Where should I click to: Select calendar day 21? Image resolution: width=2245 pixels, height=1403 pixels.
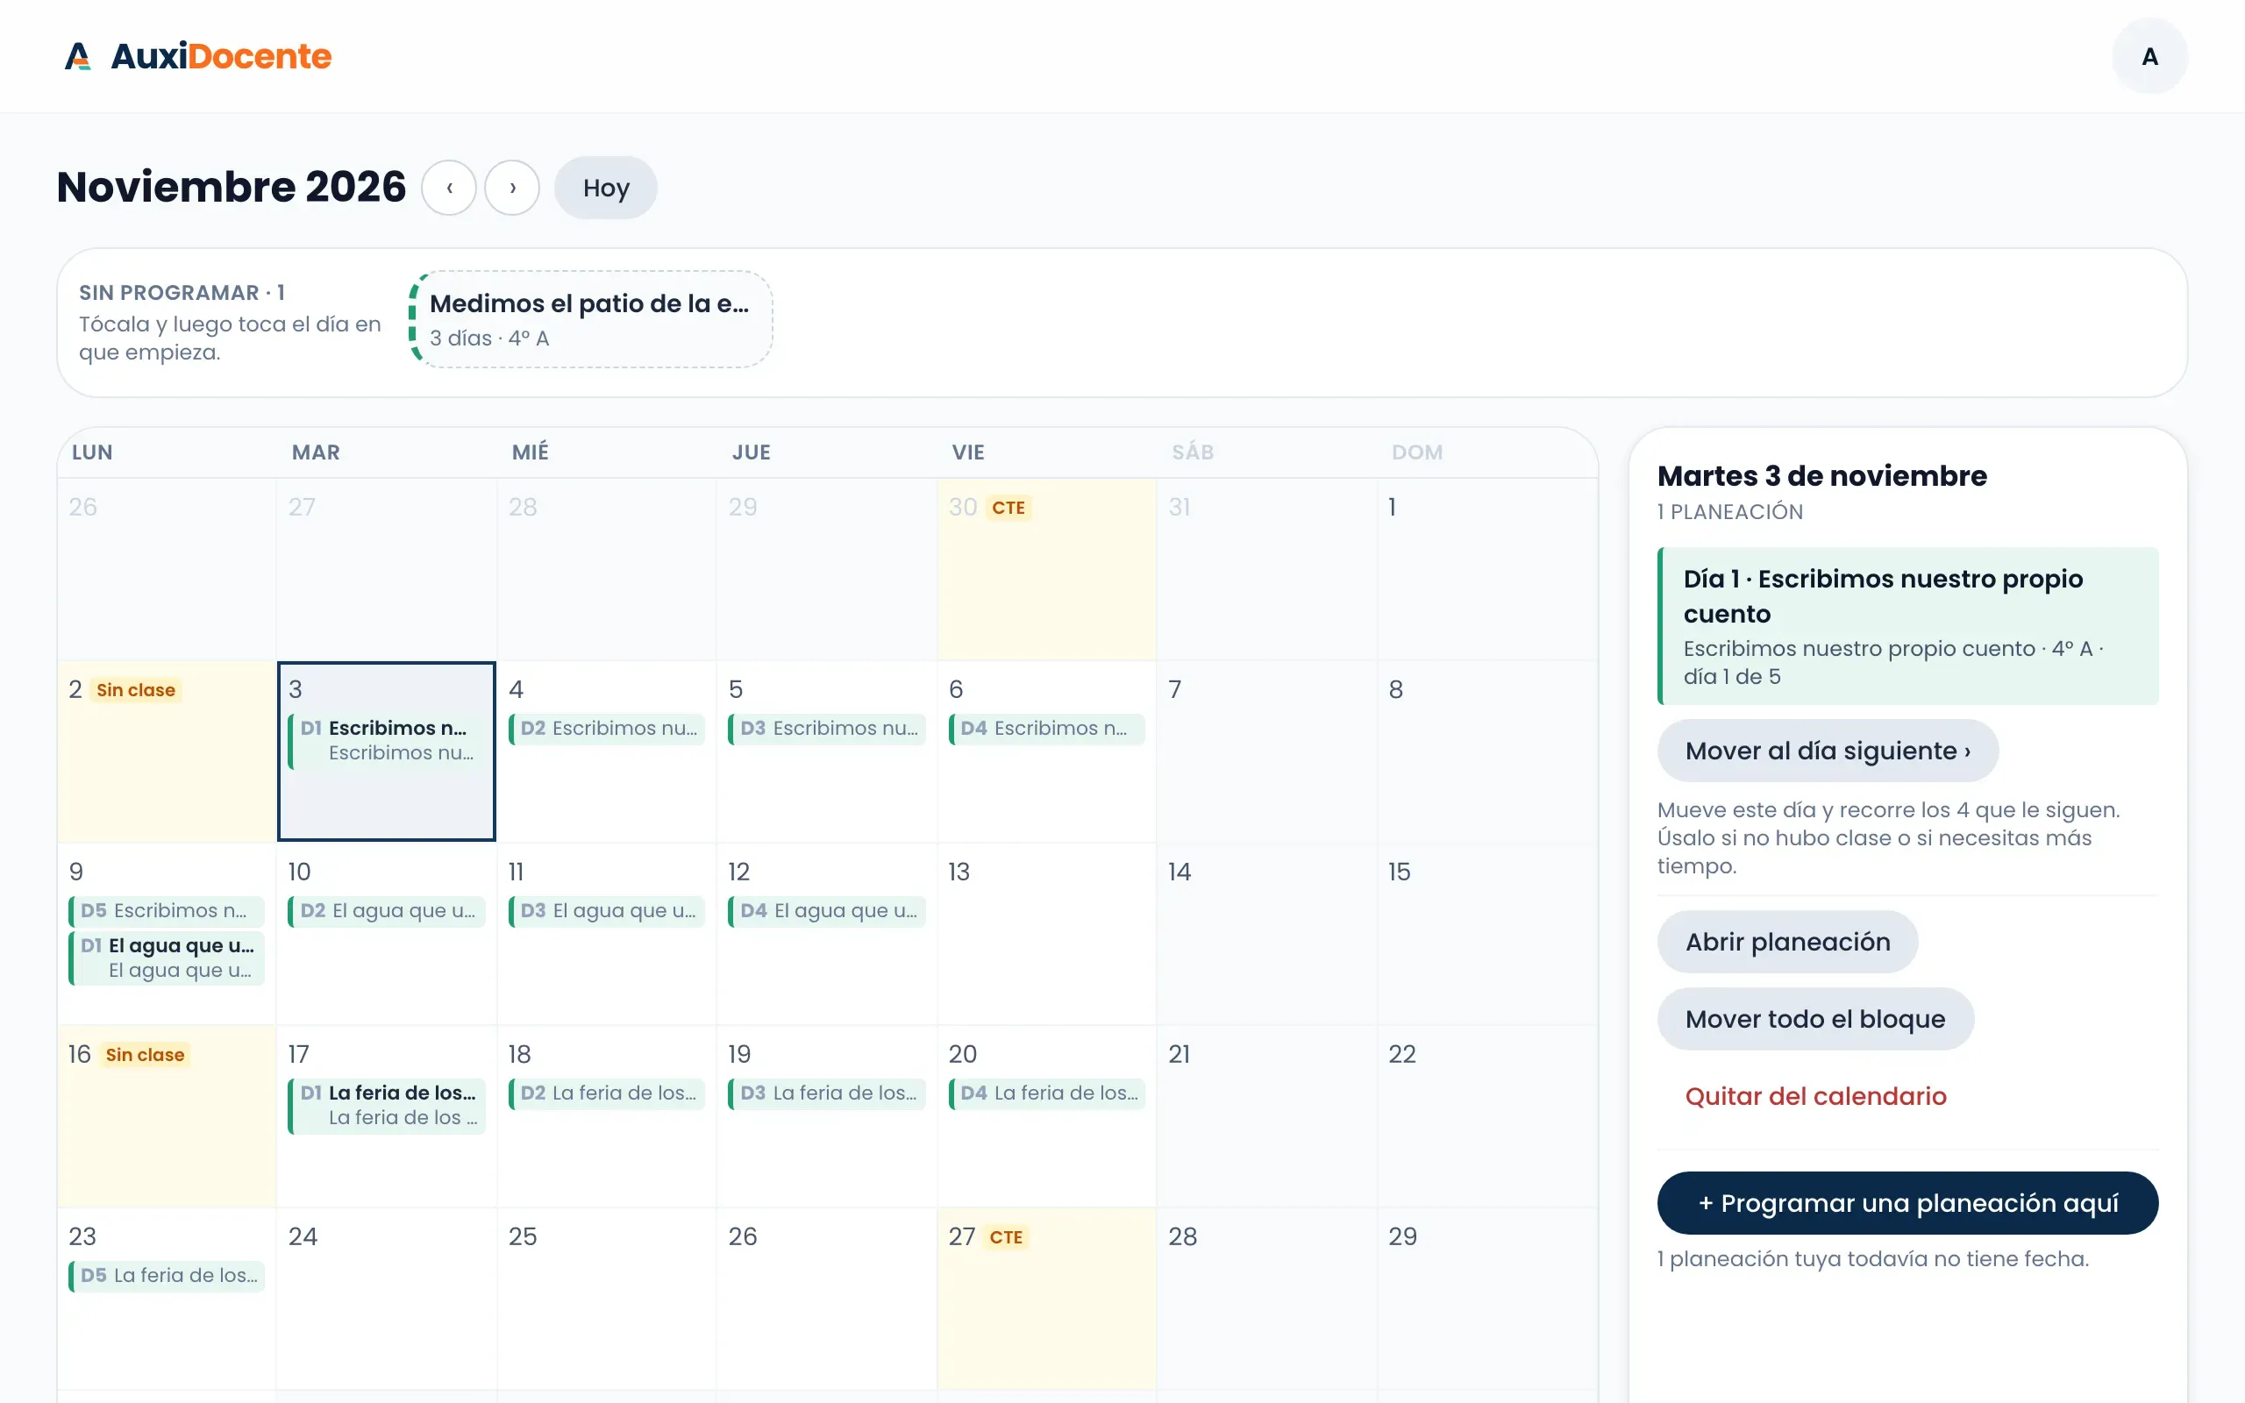1266,1116
